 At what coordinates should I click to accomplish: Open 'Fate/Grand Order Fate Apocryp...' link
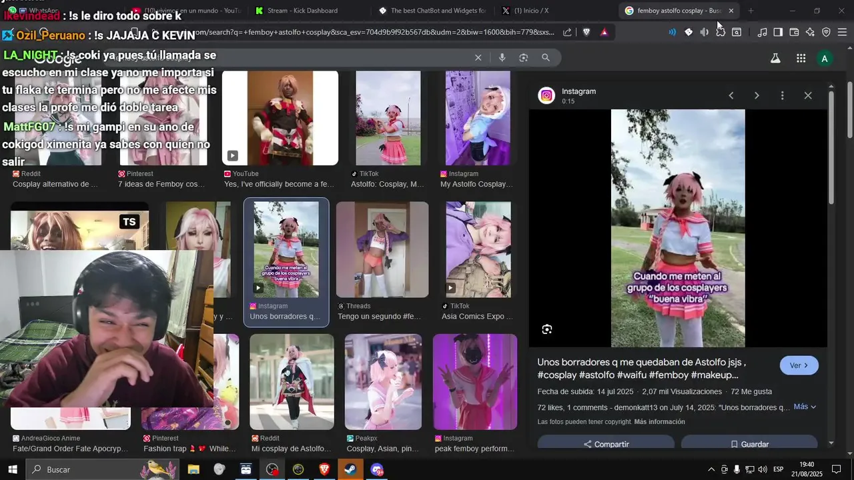[x=70, y=449]
